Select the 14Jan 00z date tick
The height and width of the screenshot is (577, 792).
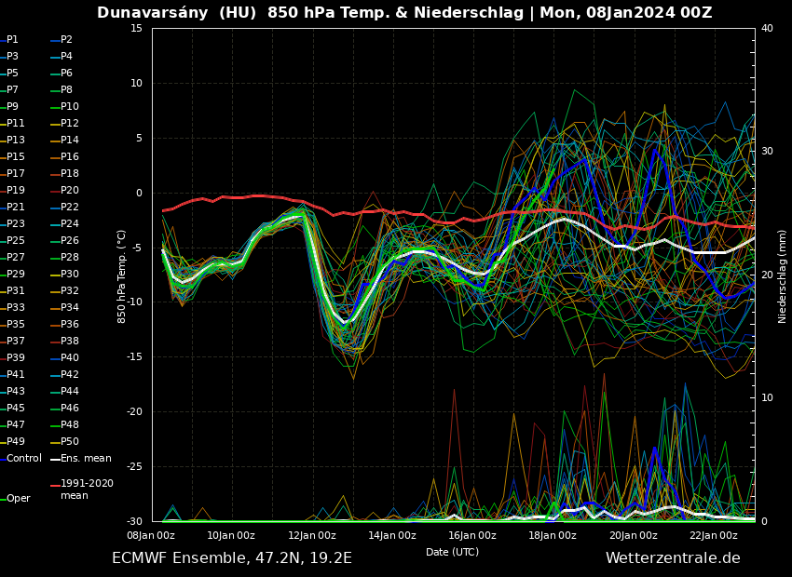pyautogui.click(x=392, y=535)
